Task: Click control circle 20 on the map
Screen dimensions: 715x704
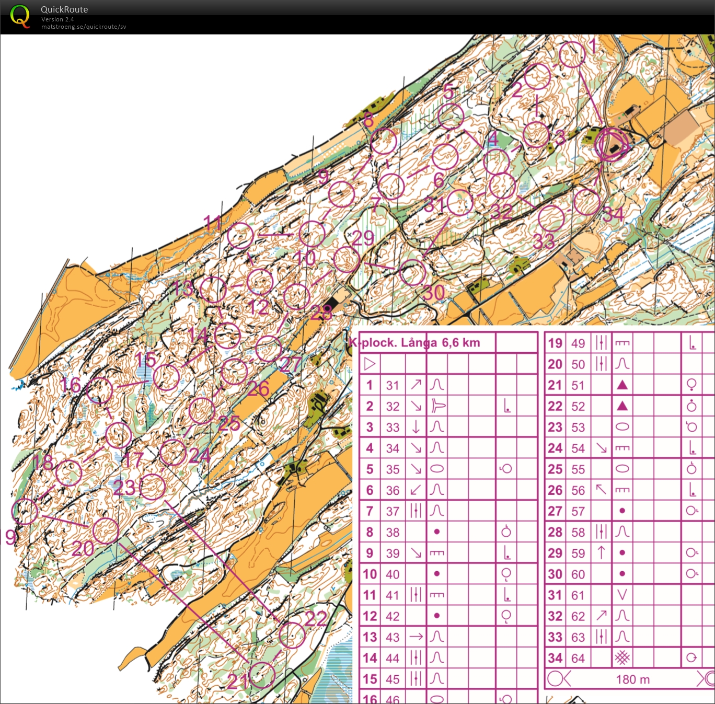Action: click(x=106, y=531)
